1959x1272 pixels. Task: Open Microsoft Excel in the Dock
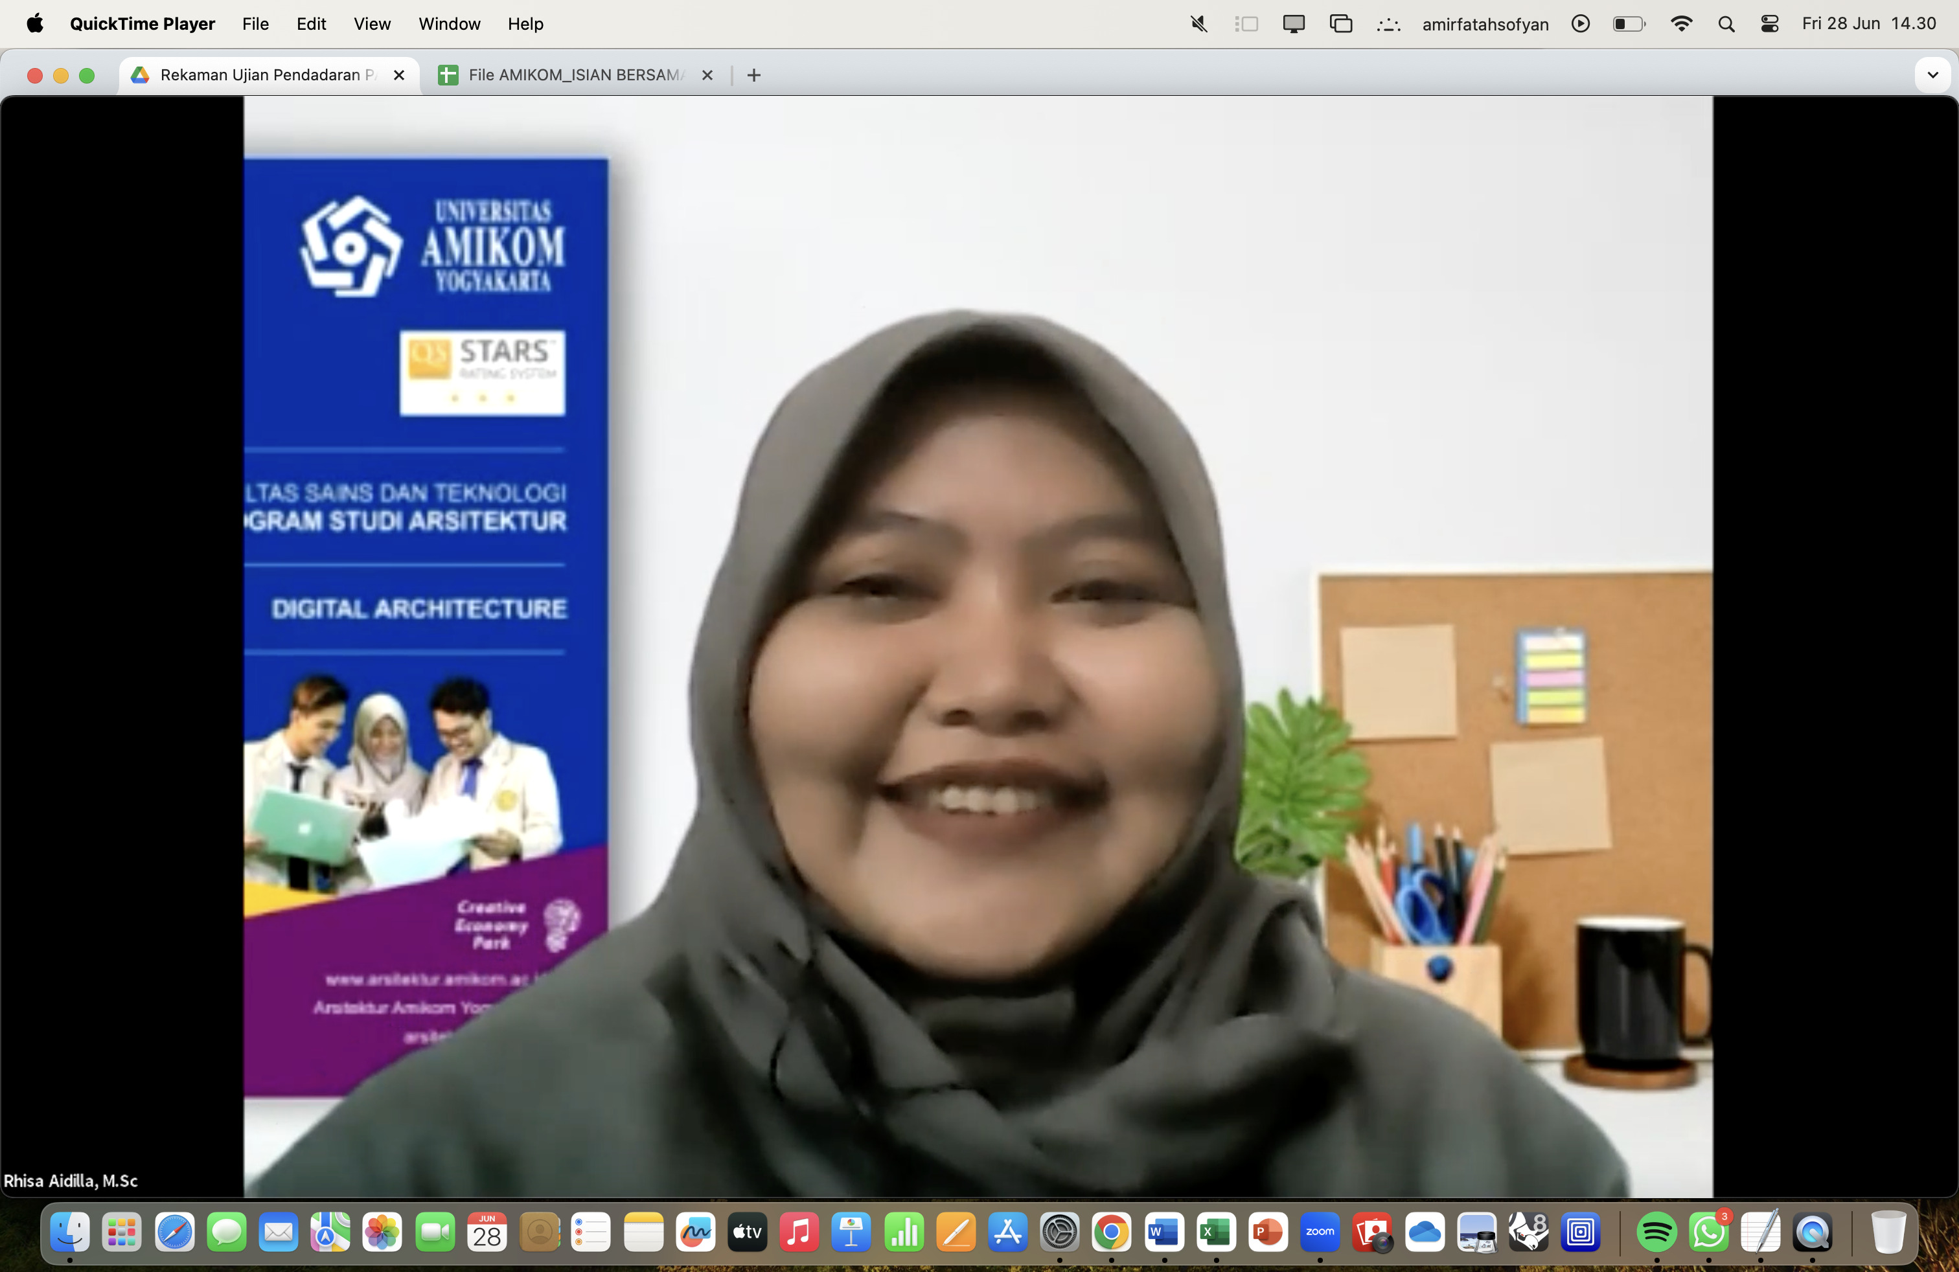pos(1216,1232)
